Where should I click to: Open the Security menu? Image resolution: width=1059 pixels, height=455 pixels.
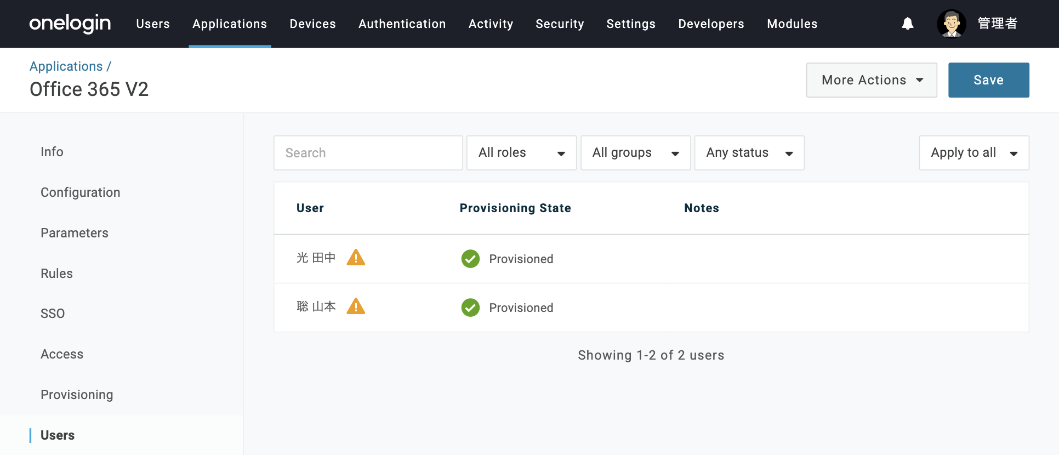(560, 24)
